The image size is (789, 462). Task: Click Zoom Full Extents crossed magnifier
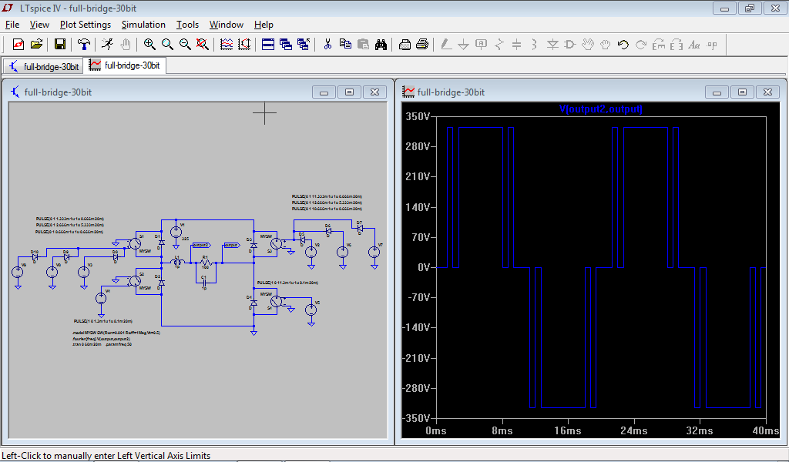click(x=203, y=44)
